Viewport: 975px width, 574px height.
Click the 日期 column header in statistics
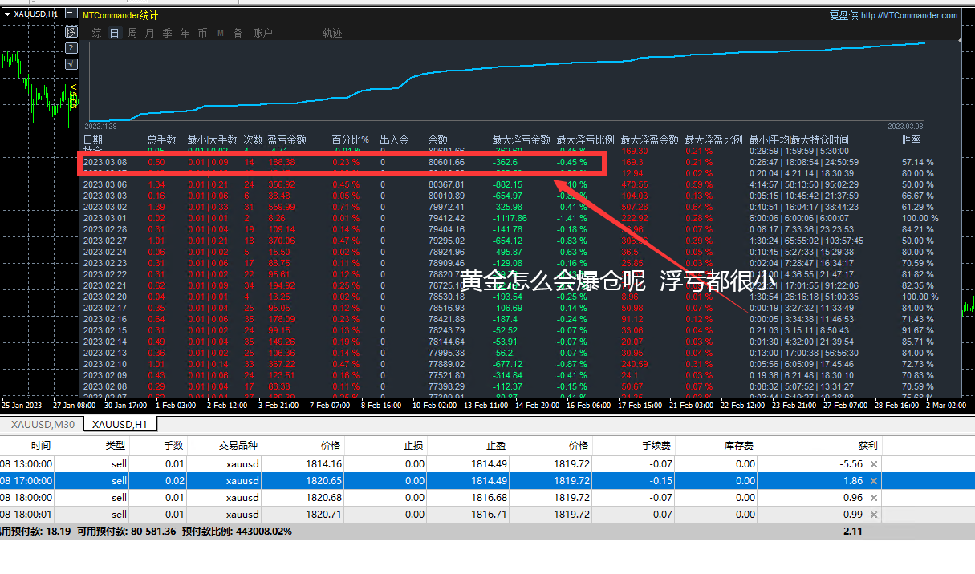click(x=93, y=139)
